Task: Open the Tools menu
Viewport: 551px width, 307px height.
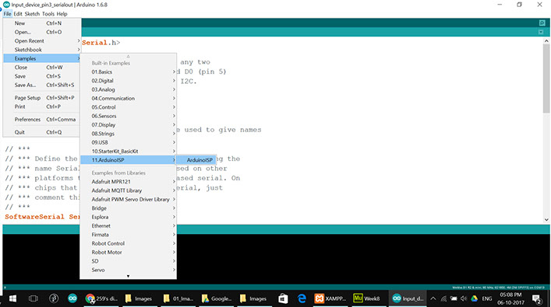Action: point(48,14)
